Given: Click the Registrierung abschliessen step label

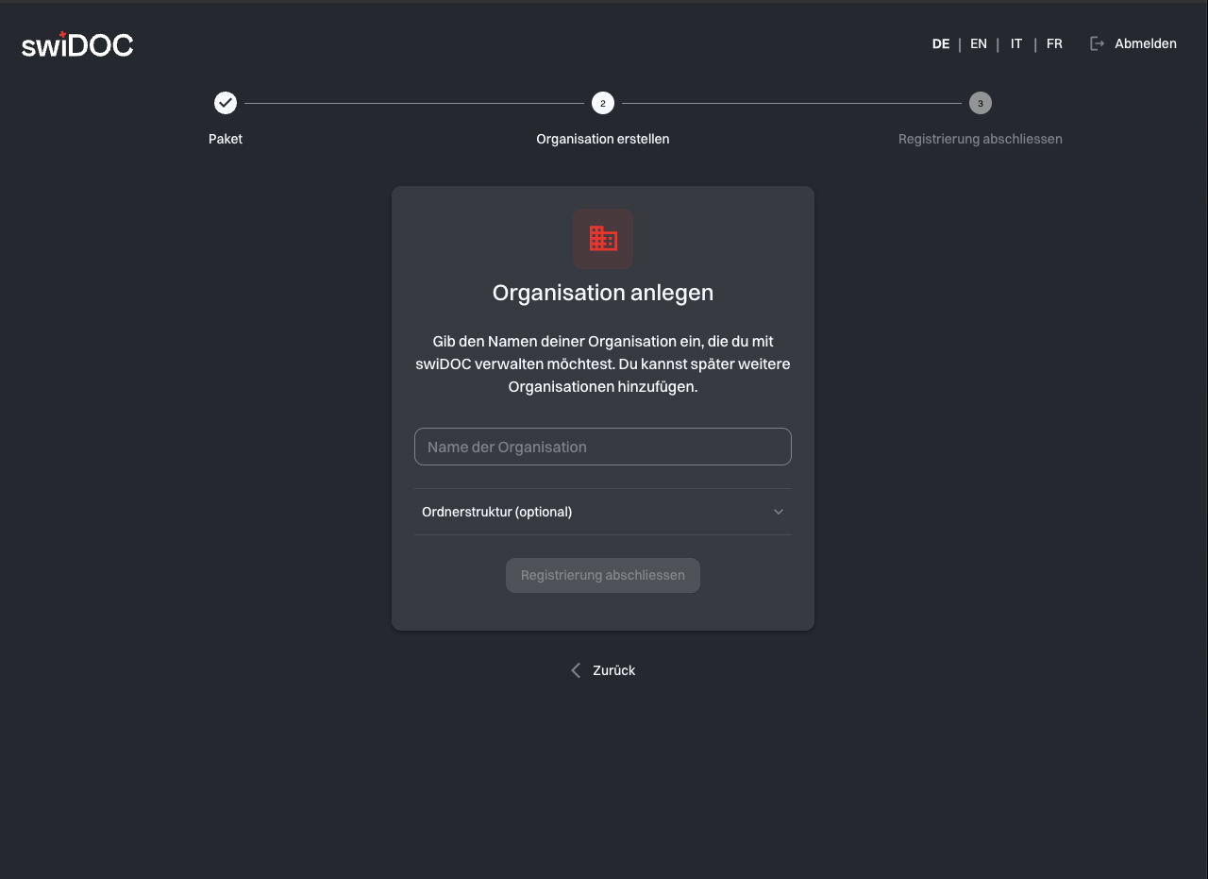Looking at the screenshot, I should [981, 139].
